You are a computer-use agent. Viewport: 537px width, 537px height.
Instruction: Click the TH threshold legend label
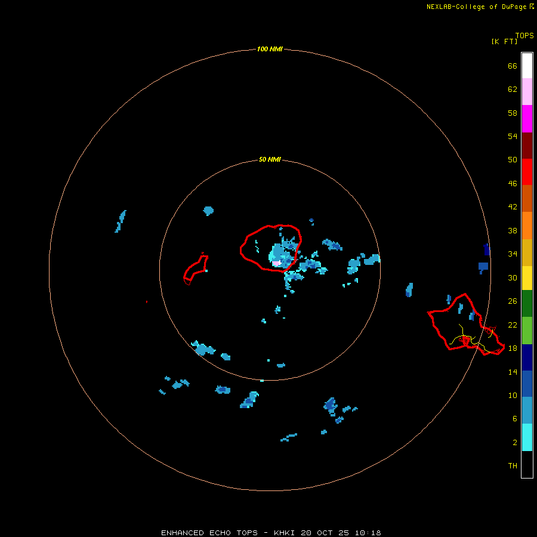[513, 465]
